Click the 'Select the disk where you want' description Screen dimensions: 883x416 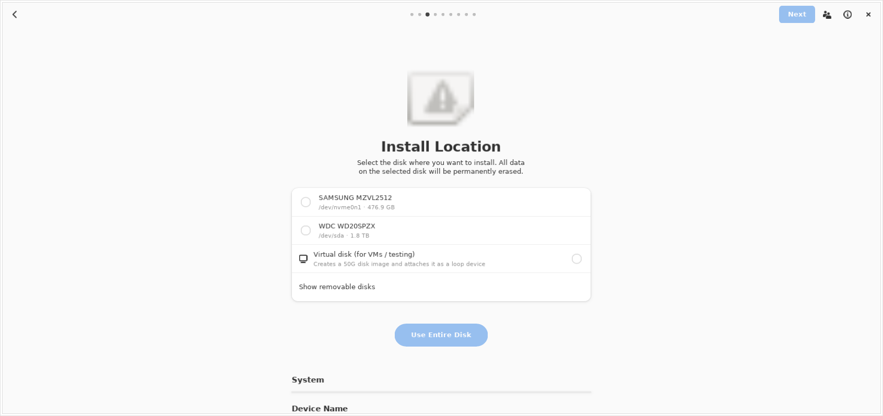coord(441,167)
